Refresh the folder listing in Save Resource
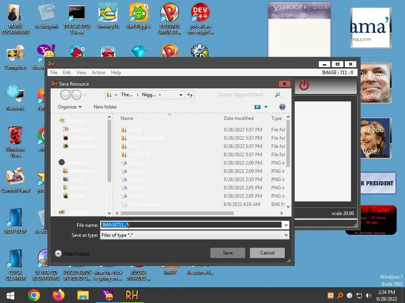The height and width of the screenshot is (303, 405). click(x=190, y=95)
